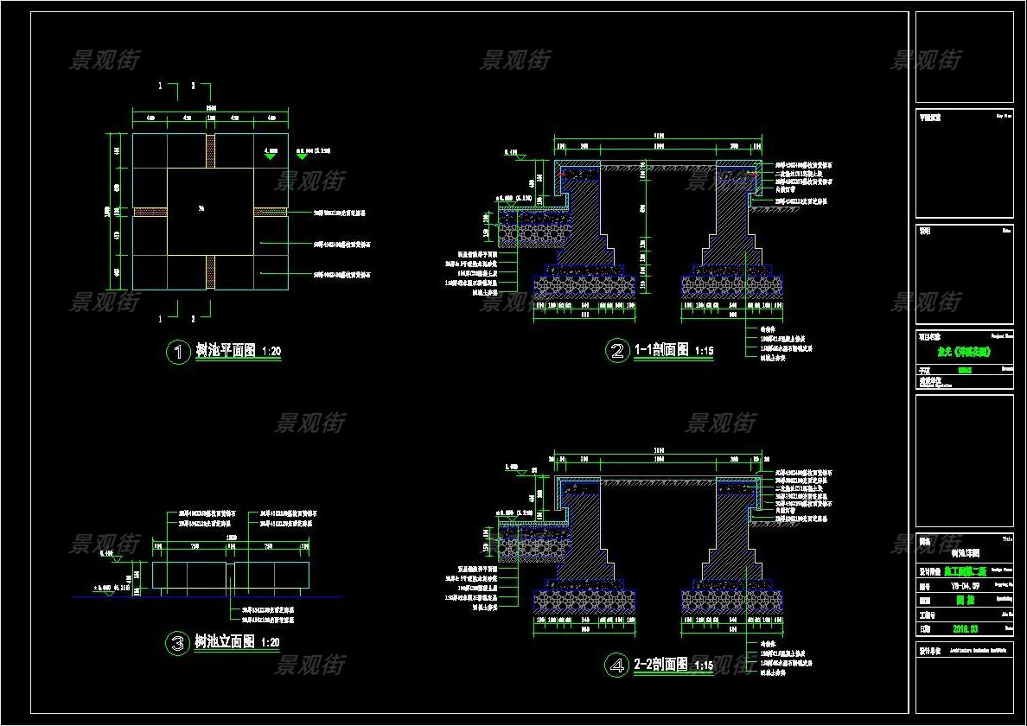Click the 树池平面图 1:20 title text
The height and width of the screenshot is (726, 1027).
click(x=226, y=351)
